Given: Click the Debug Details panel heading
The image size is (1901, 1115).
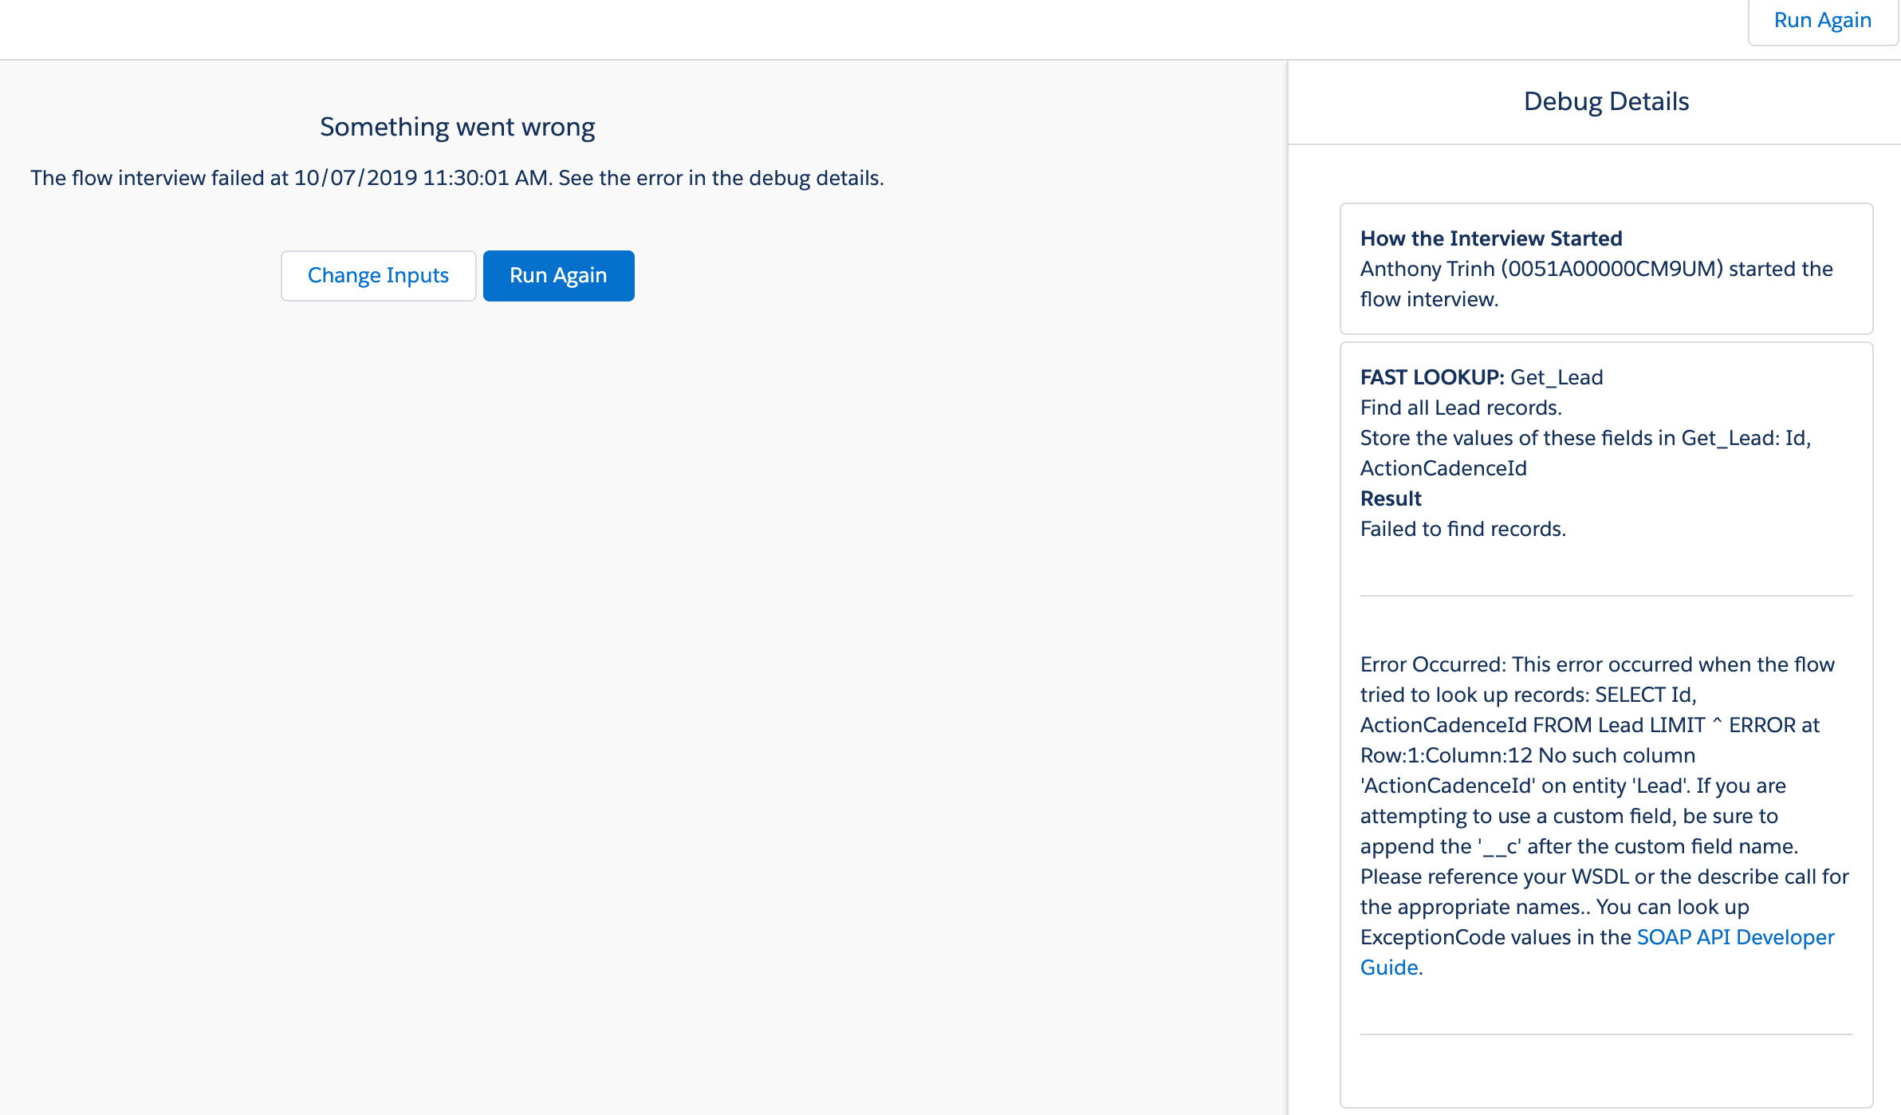Looking at the screenshot, I should [x=1606, y=102].
